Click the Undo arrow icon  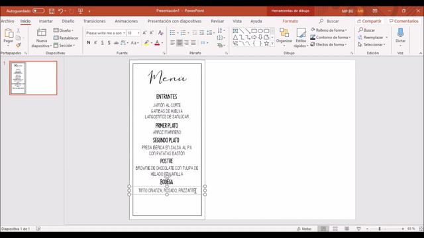(60, 11)
